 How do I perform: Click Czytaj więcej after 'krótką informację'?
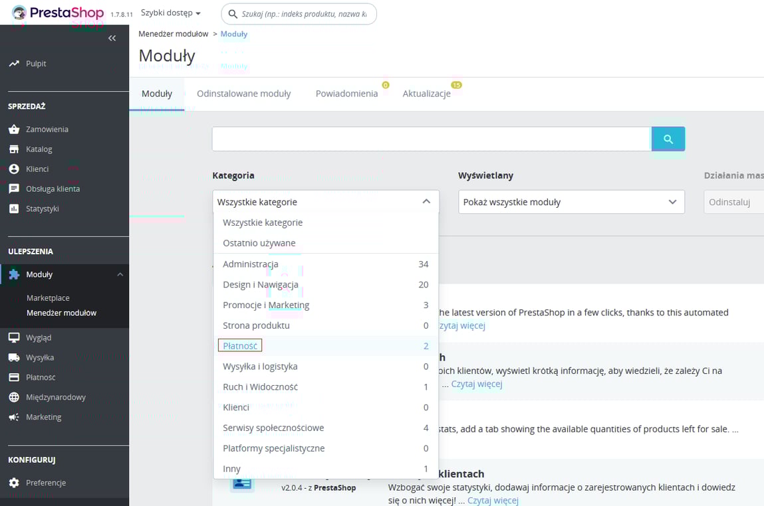(x=477, y=384)
